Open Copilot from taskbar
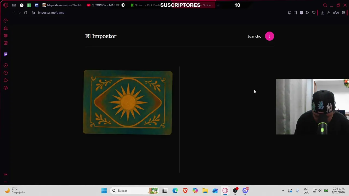This screenshot has height=196, width=349. click(195, 191)
